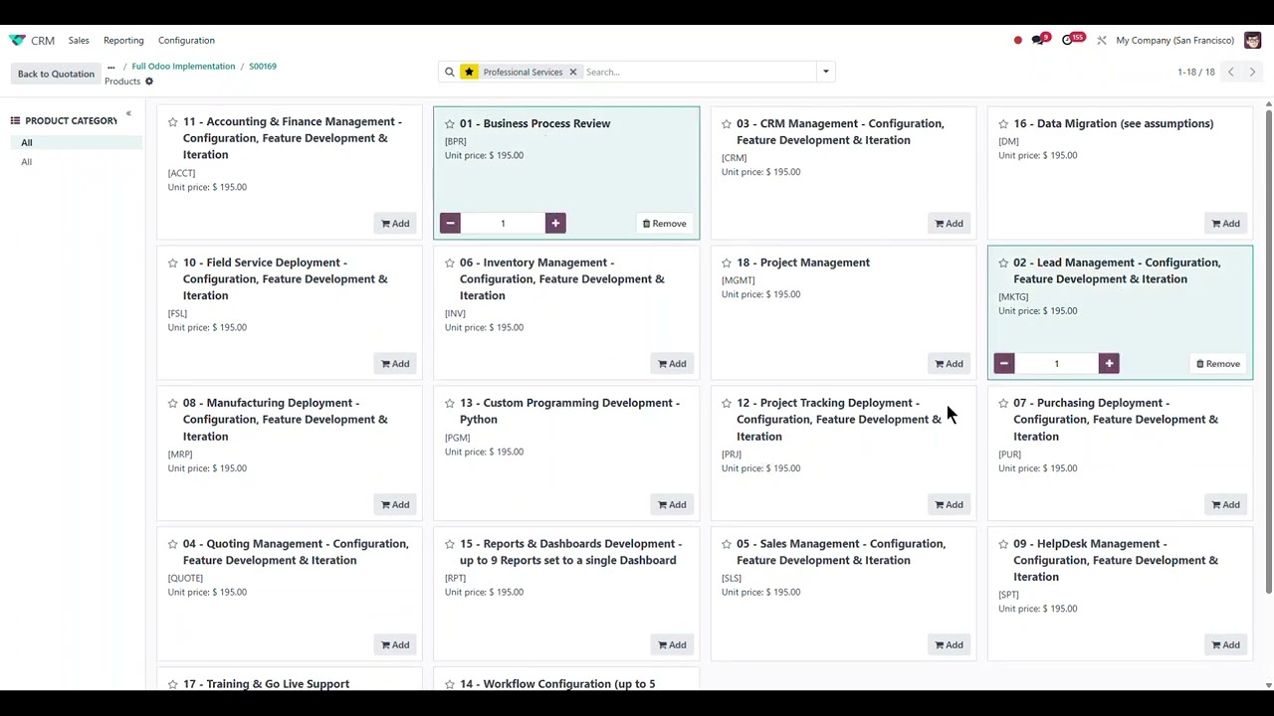Open the user avatar menu
The width and height of the screenshot is (1274, 716).
click(x=1252, y=40)
